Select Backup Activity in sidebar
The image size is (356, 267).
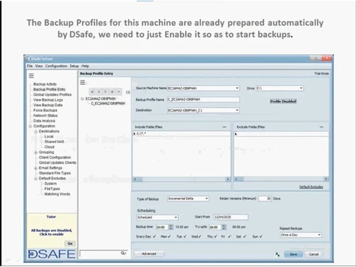(x=45, y=84)
